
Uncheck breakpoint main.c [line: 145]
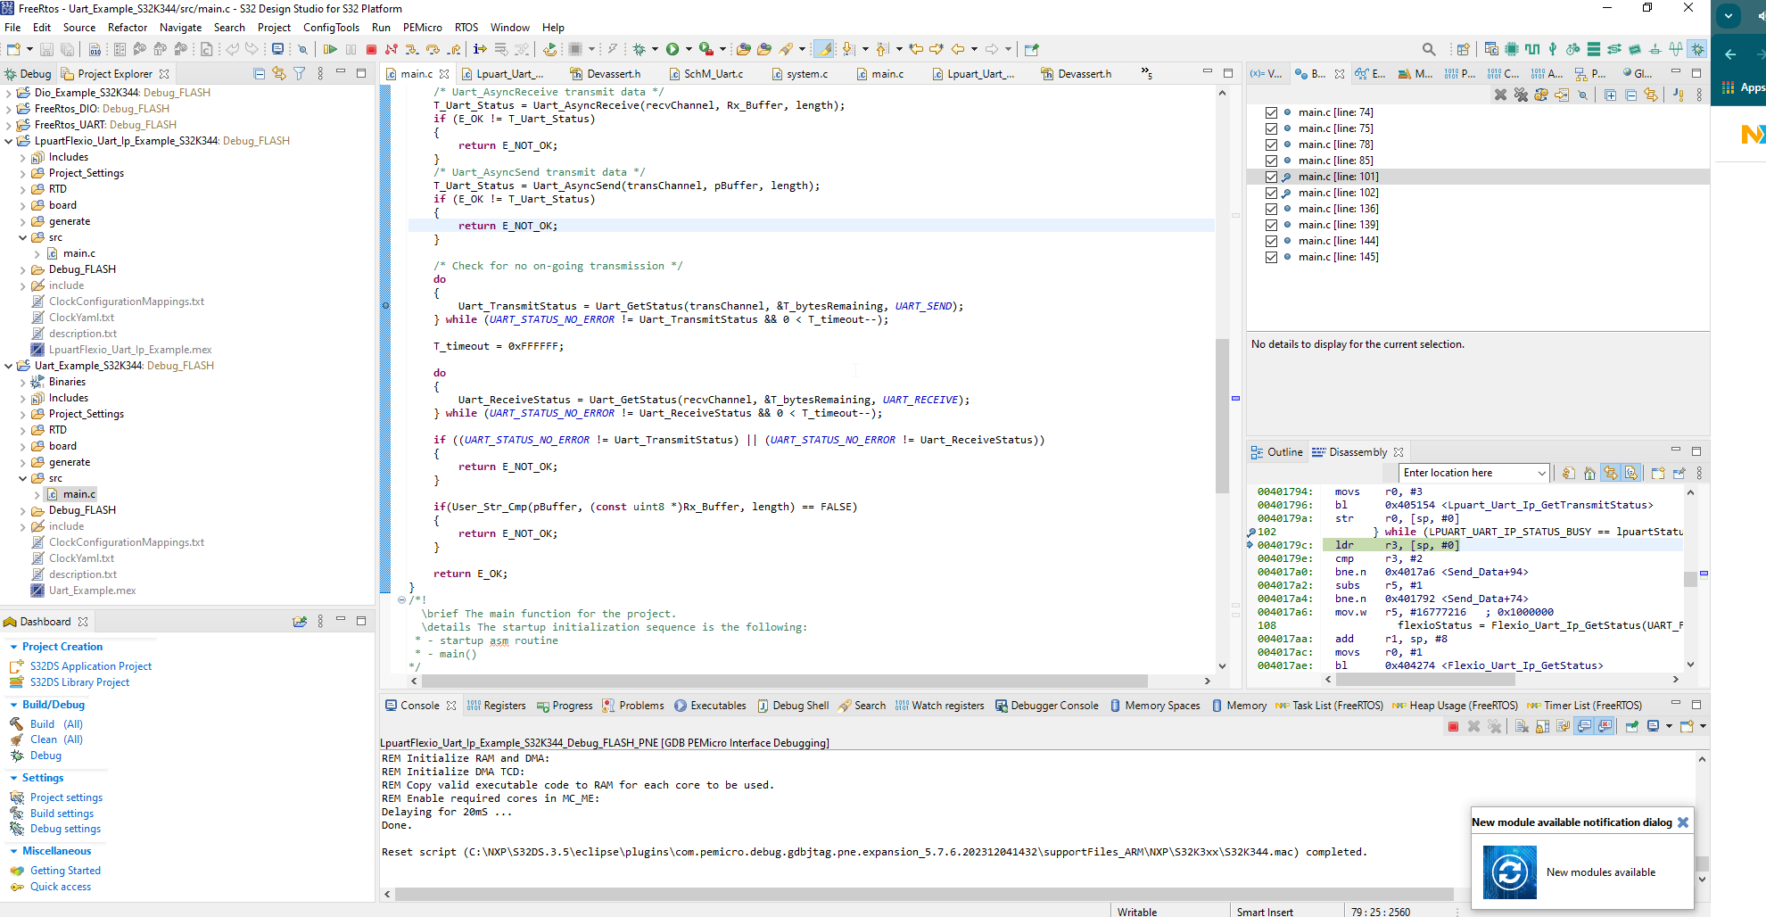(1271, 257)
